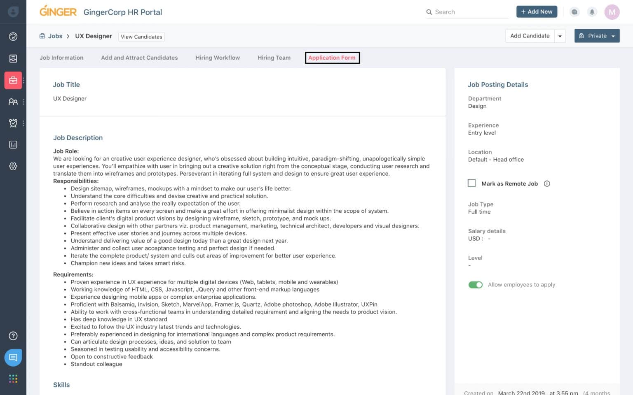Open the apps grid launcher icon
Screen dimensions: 633x395
13,379
